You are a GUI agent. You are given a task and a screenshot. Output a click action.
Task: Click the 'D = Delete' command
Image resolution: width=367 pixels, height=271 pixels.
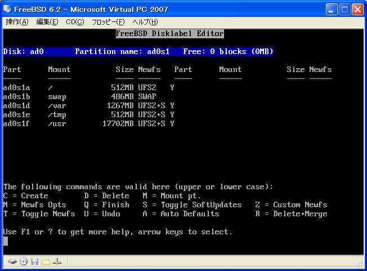click(107, 196)
